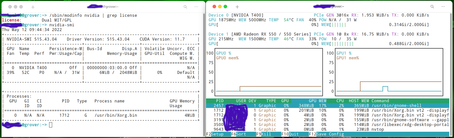Select the nvtop process row

click(328, 129)
